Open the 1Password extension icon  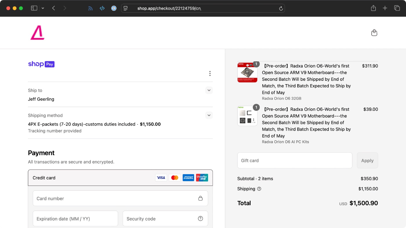pos(114,8)
